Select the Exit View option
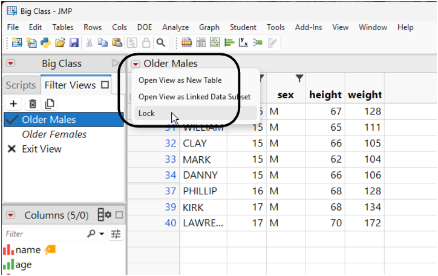This screenshot has width=438, height=276. coord(41,149)
